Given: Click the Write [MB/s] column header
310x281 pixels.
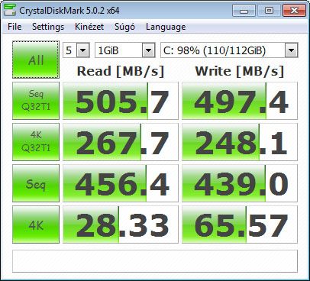Looking at the screenshot, I should (x=240, y=71).
